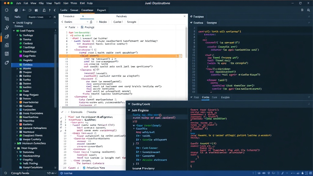The height and width of the screenshot is (176, 313).
Task: Click the layout grid icon in top toolbar
Action: point(36,10)
